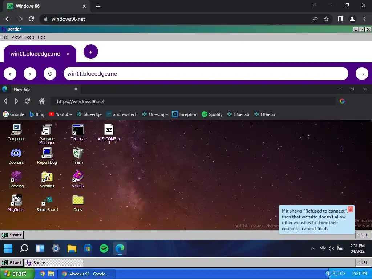Image resolution: width=372 pixels, height=279 pixels.
Task: Click the home icon in the inner Edge browser
Action: tap(42, 101)
